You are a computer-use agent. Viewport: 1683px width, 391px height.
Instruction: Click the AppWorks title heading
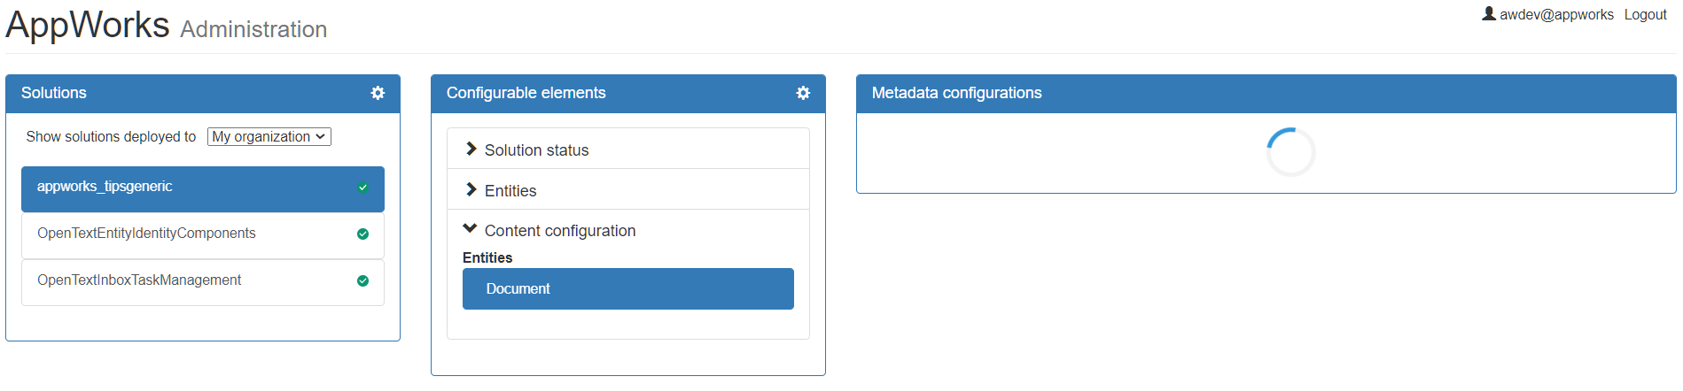pos(88,25)
